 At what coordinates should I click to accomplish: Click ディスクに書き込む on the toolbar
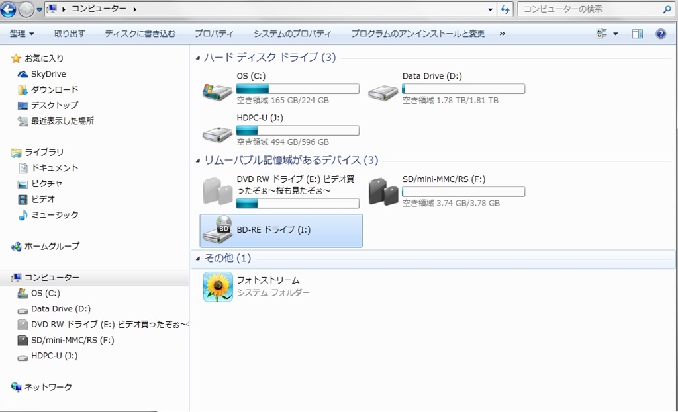[x=140, y=34]
